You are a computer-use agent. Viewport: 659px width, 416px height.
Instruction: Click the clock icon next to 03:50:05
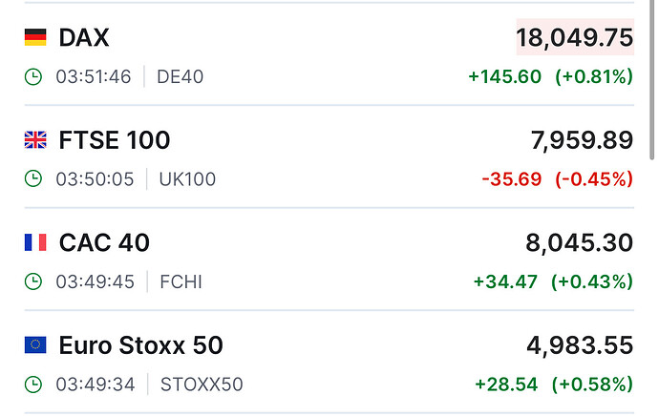pos(33,178)
